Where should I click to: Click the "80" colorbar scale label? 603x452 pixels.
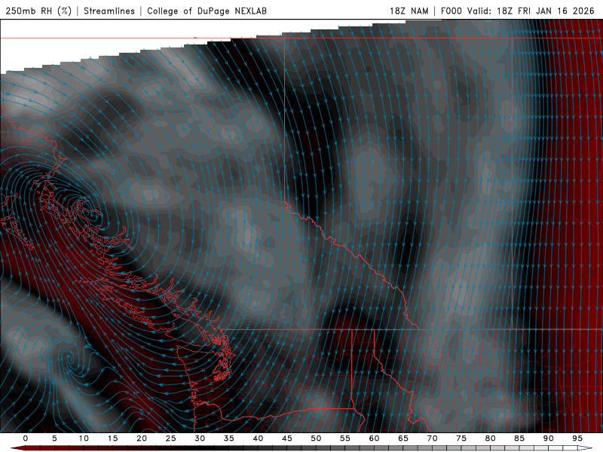point(490,438)
